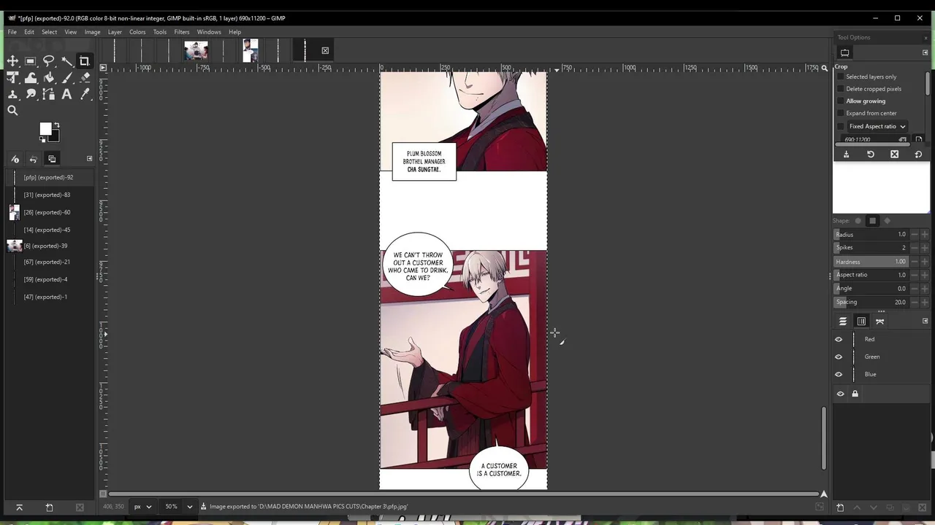The height and width of the screenshot is (525, 935).
Task: Toggle visibility of Red channel
Action: click(839, 339)
